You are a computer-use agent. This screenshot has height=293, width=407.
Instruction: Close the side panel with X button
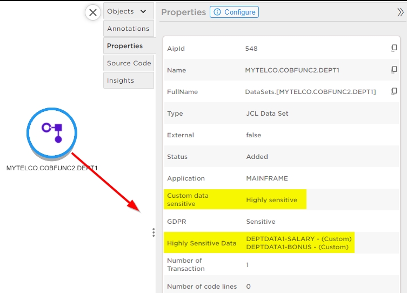(93, 12)
